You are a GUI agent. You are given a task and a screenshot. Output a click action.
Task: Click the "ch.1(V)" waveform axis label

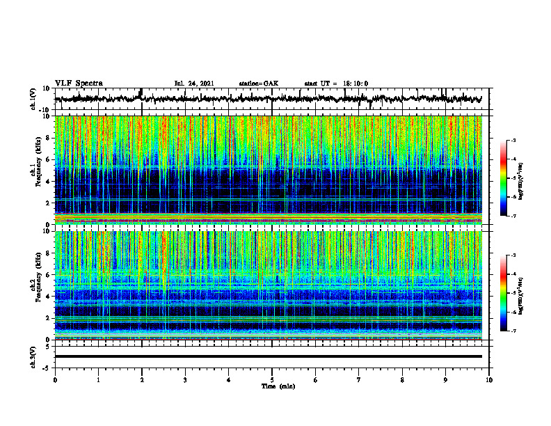click(32, 99)
